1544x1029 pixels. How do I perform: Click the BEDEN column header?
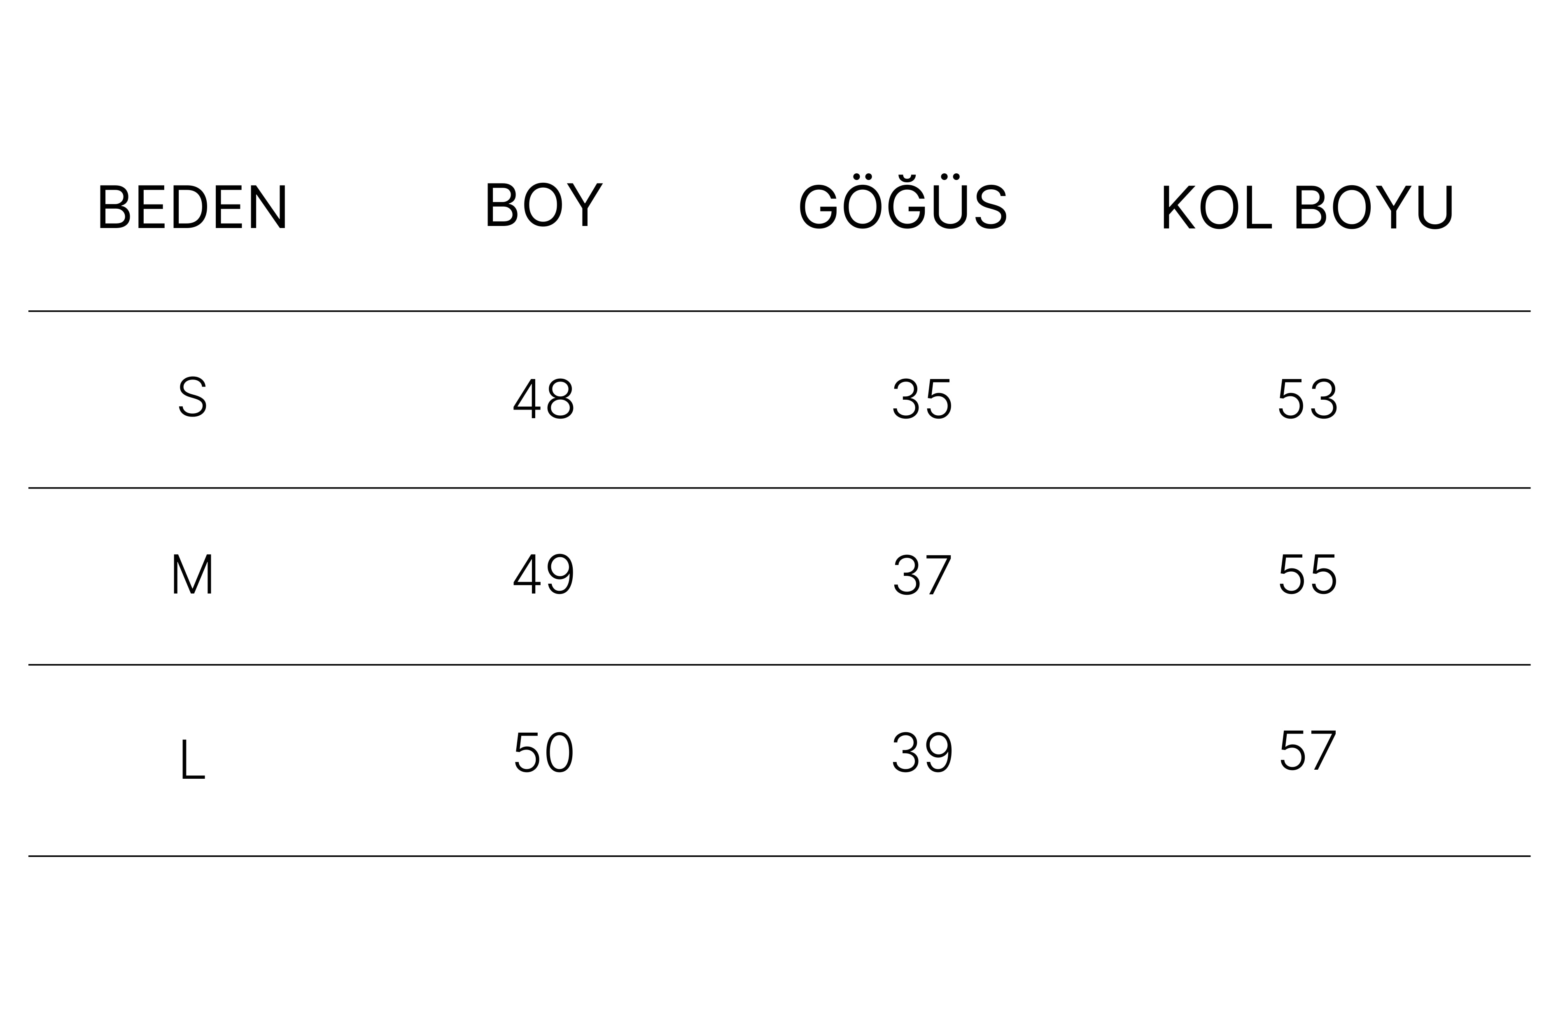pos(192,207)
